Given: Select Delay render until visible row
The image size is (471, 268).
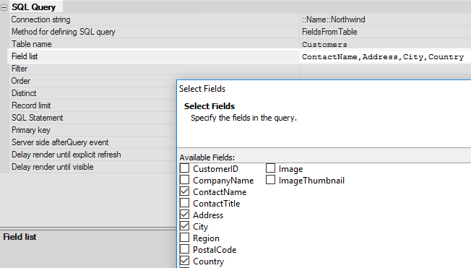Looking at the screenshot, I should [92, 167].
